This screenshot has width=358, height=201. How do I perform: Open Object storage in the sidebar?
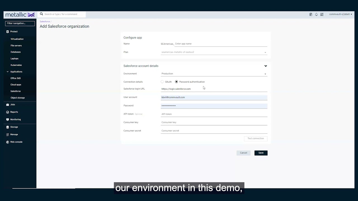click(x=18, y=98)
